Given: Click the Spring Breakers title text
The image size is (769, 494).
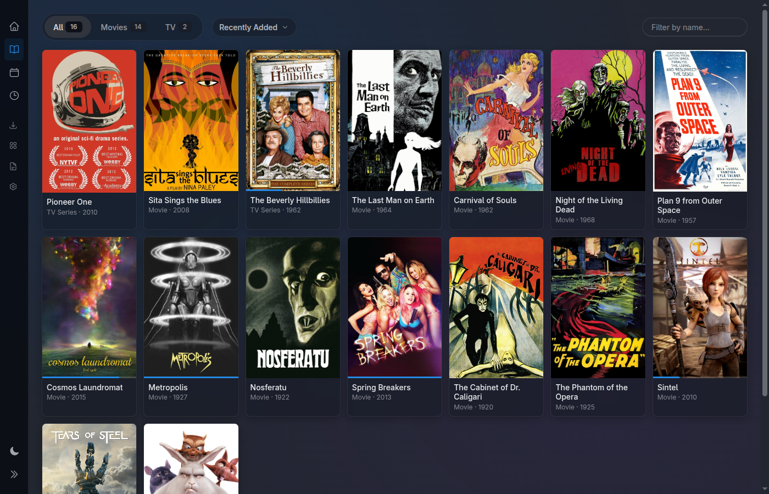Looking at the screenshot, I should (x=381, y=388).
